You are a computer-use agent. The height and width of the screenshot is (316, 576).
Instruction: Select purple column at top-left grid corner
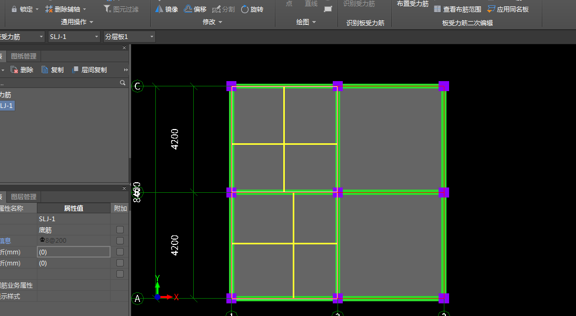coord(232,86)
